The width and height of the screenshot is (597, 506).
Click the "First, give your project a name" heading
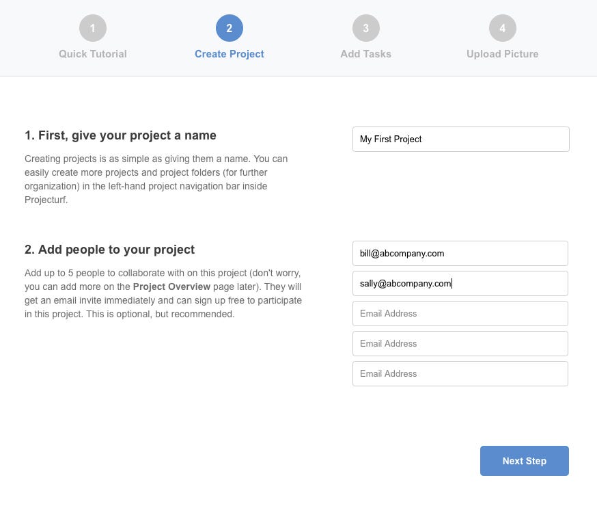[120, 135]
